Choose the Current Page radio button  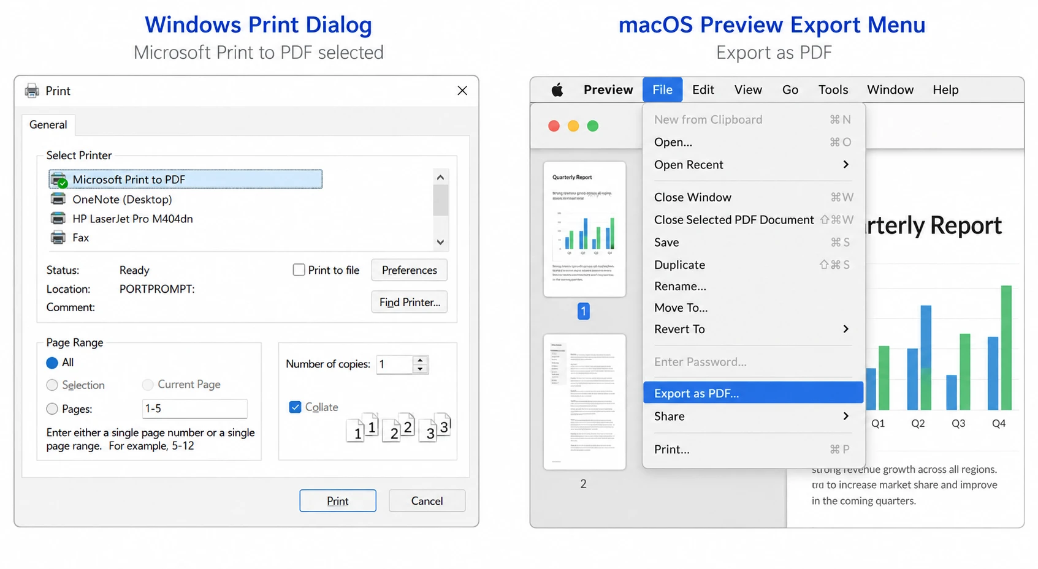[x=148, y=385]
